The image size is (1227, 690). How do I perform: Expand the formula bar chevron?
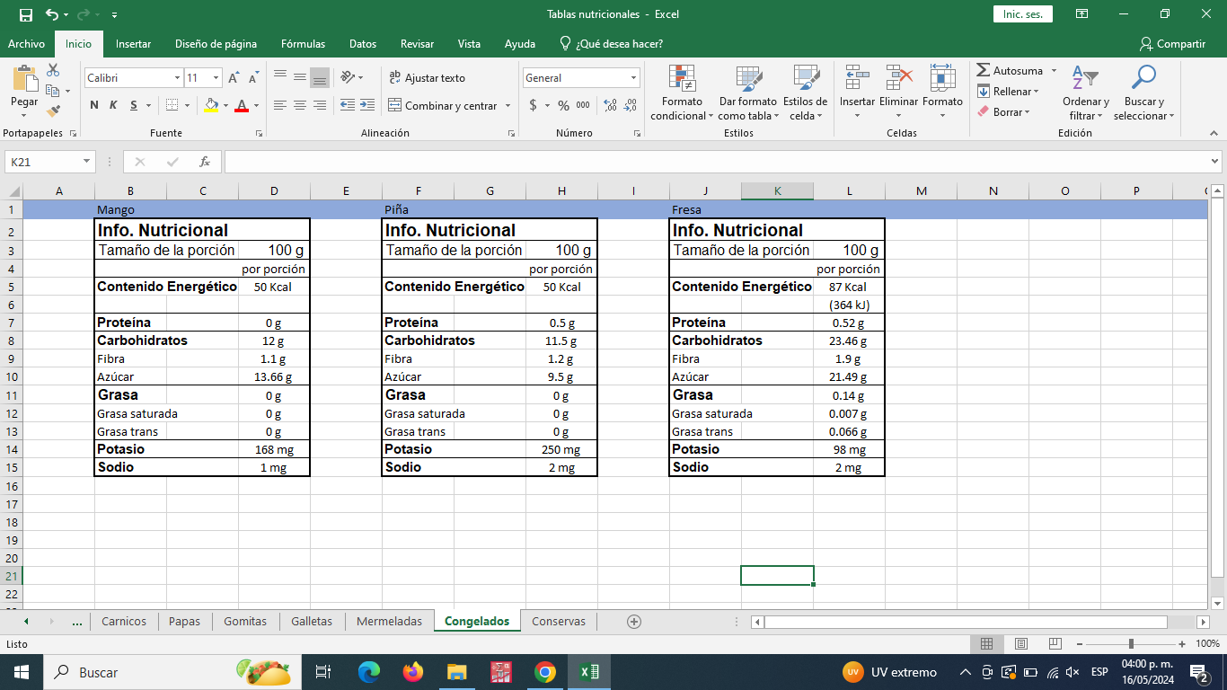(1214, 162)
